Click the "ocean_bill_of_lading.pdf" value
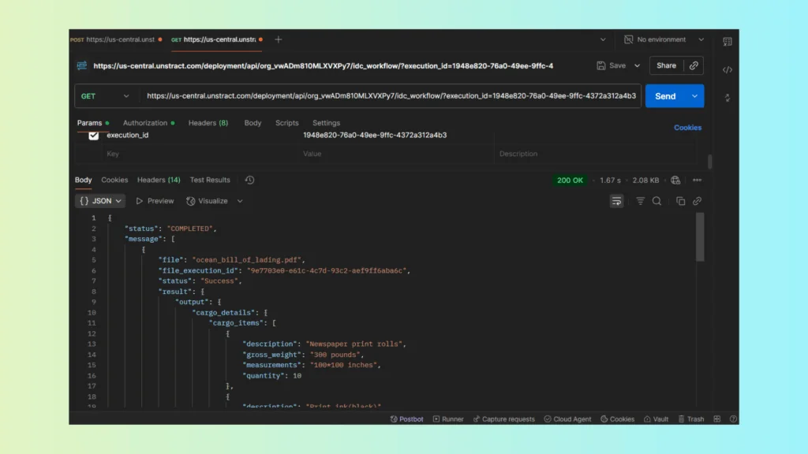Image resolution: width=808 pixels, height=454 pixels. (x=249, y=260)
